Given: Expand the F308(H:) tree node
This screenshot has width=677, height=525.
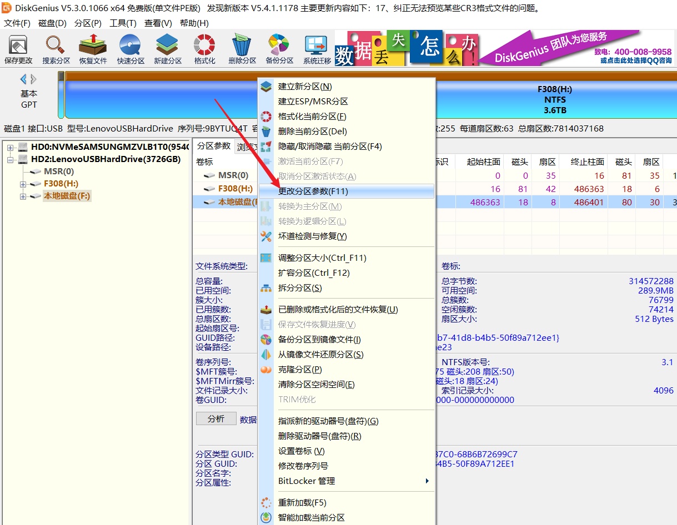Looking at the screenshot, I should (23, 184).
